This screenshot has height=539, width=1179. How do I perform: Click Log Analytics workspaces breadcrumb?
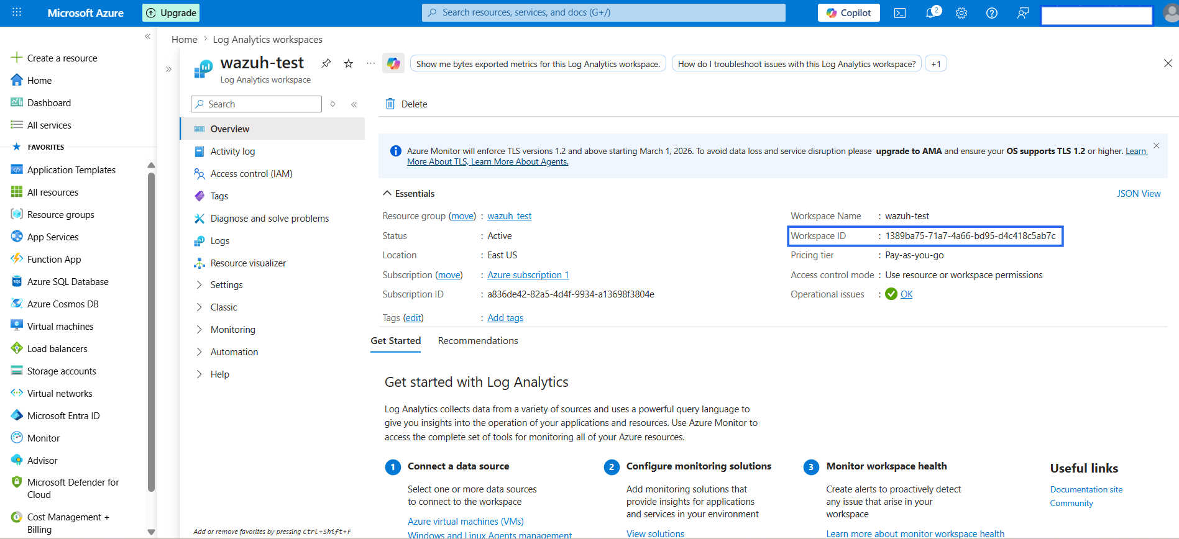coord(268,40)
